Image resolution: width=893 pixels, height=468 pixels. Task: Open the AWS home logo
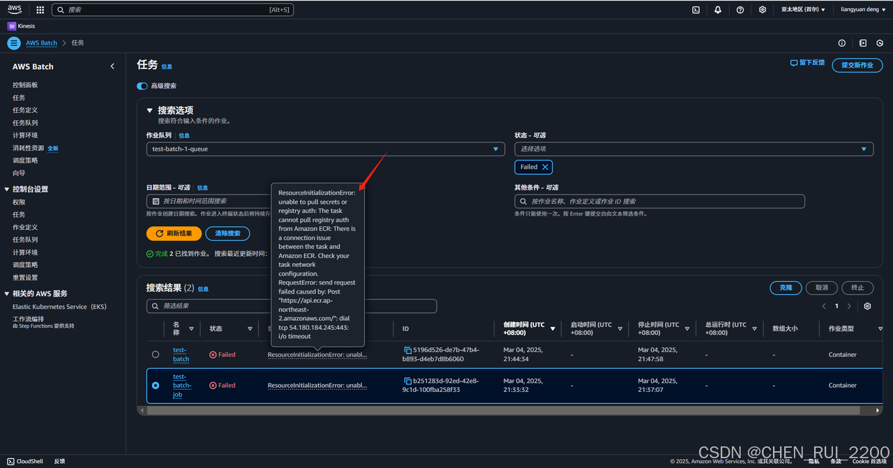15,10
